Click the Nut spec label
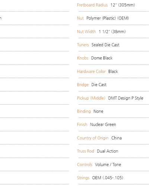The height and width of the screenshot is (193, 149). (x=80, y=18)
